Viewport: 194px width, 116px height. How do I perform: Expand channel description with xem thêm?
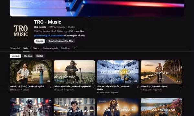point(79,31)
